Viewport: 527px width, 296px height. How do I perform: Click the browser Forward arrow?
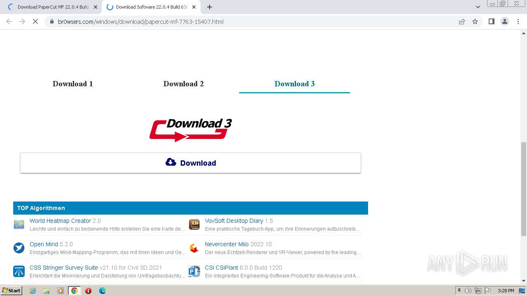22,21
